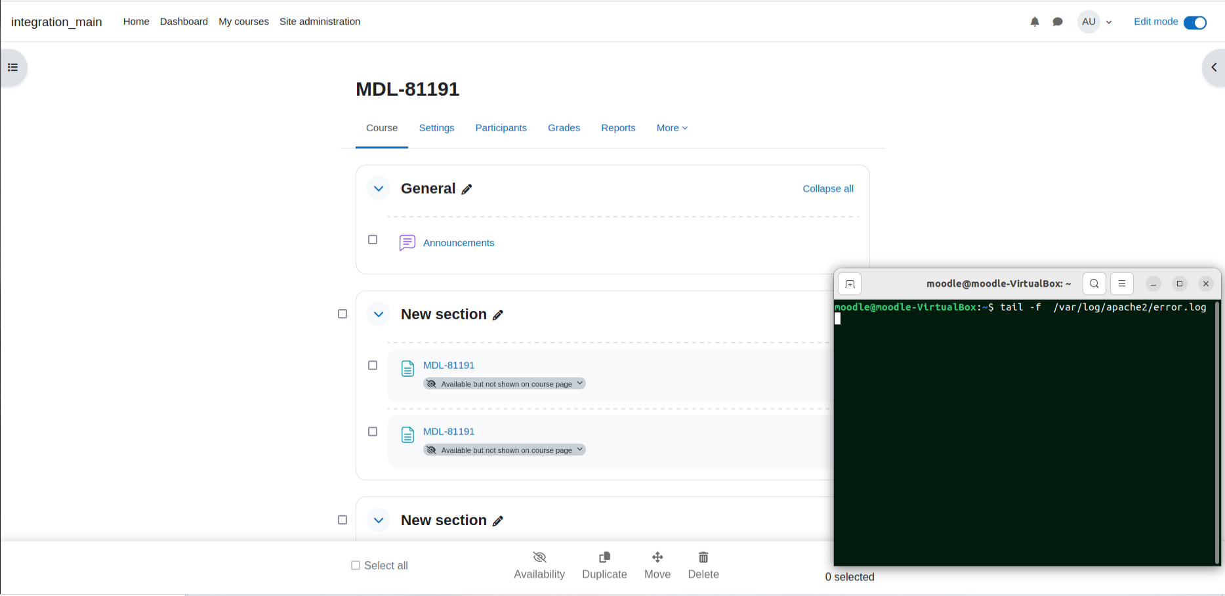This screenshot has height=596, width=1225.
Task: Open the course index drawer icon
Action: 12,68
